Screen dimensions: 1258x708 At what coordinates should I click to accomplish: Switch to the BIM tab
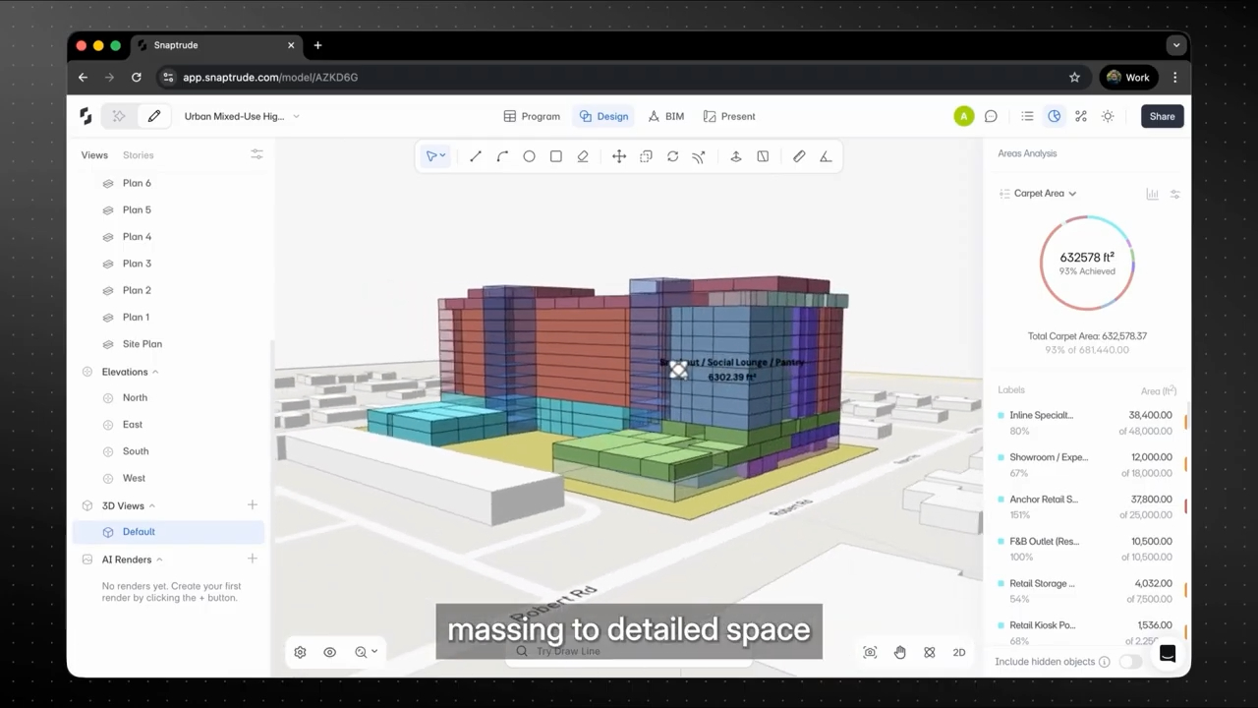[x=665, y=116]
